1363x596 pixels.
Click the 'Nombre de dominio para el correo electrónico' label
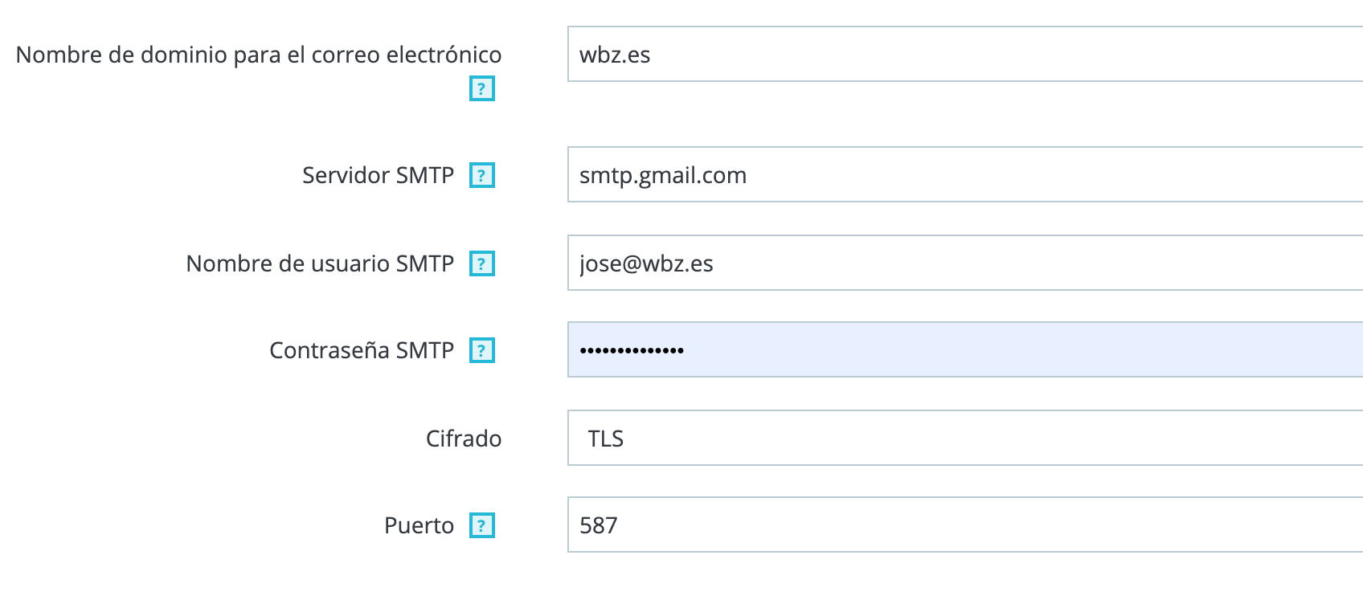pyautogui.click(x=259, y=55)
